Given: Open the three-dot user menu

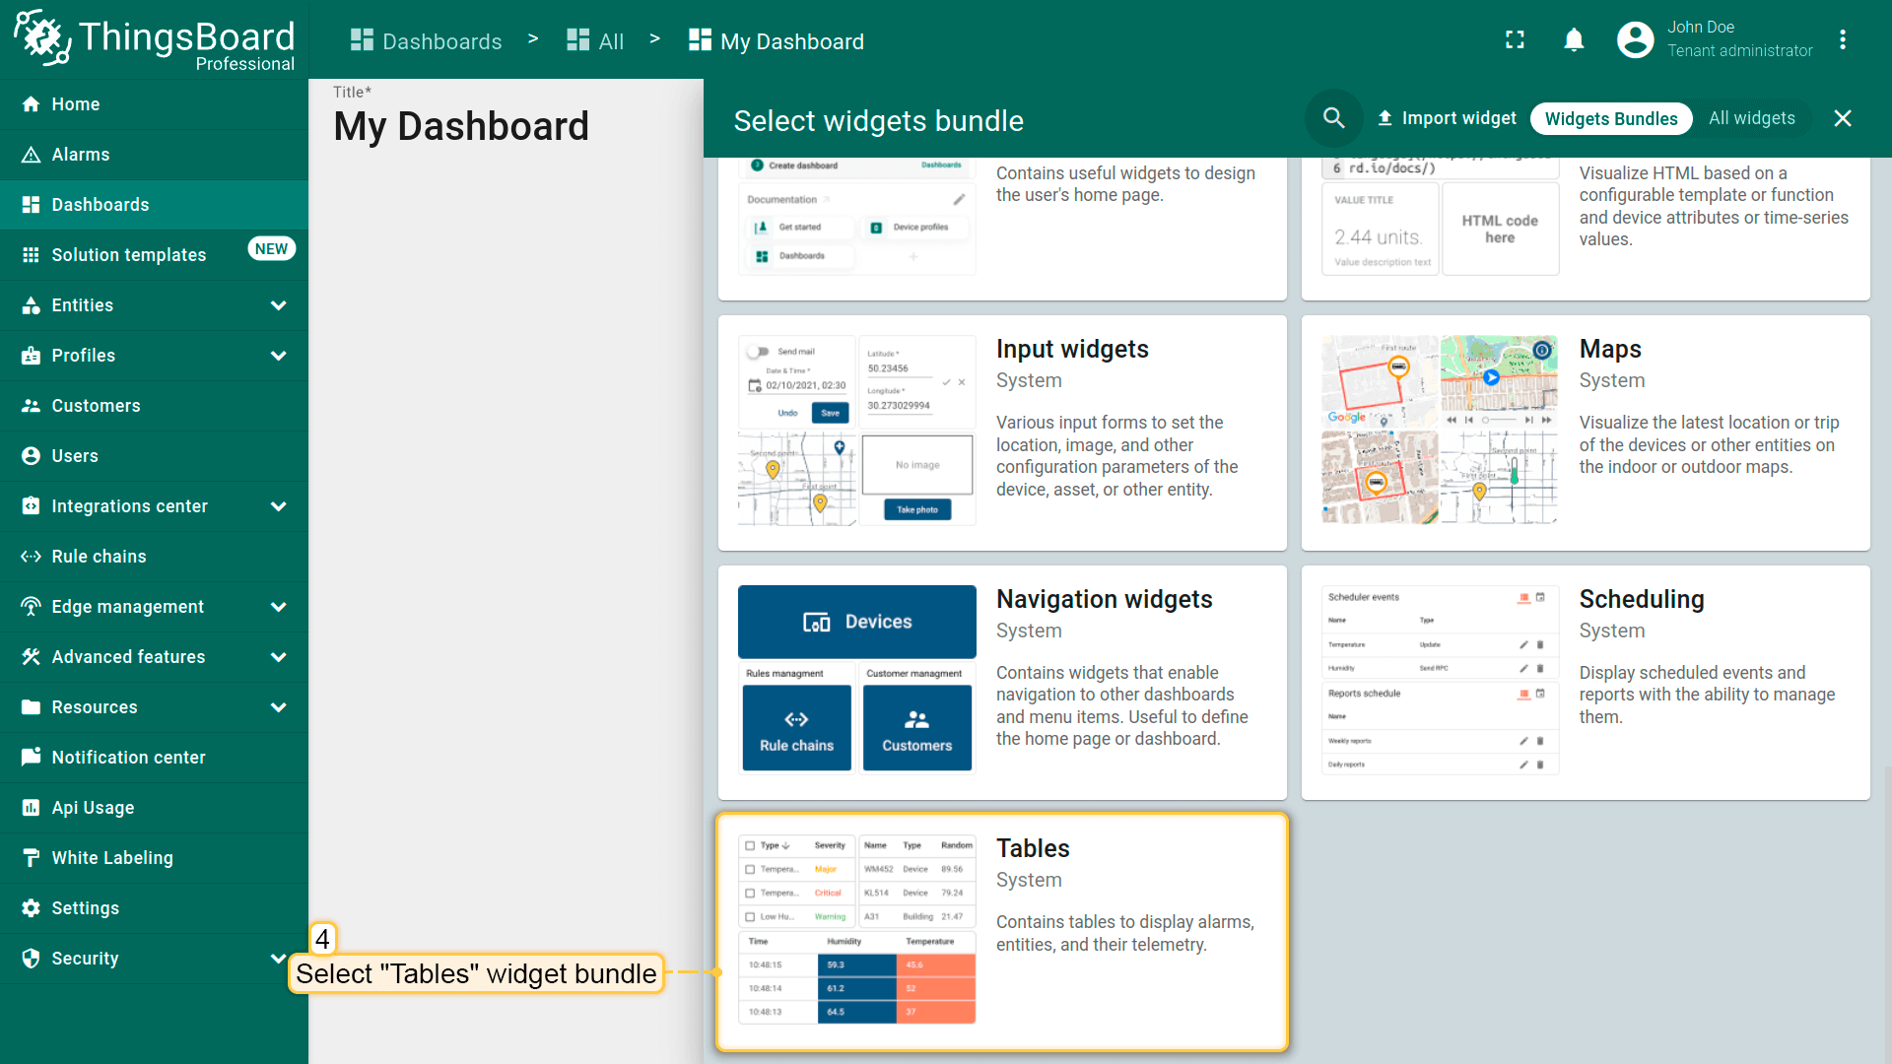Looking at the screenshot, I should click(1842, 40).
